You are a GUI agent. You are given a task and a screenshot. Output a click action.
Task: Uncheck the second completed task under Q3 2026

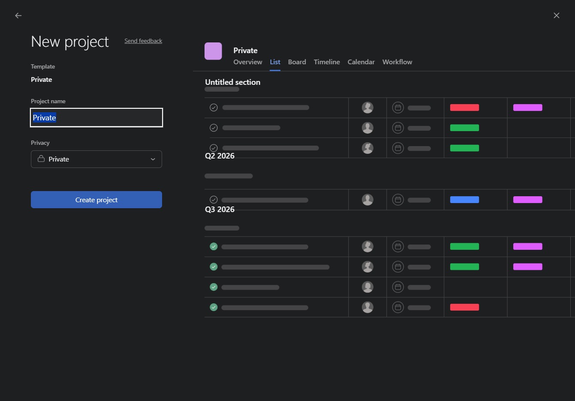pos(214,266)
